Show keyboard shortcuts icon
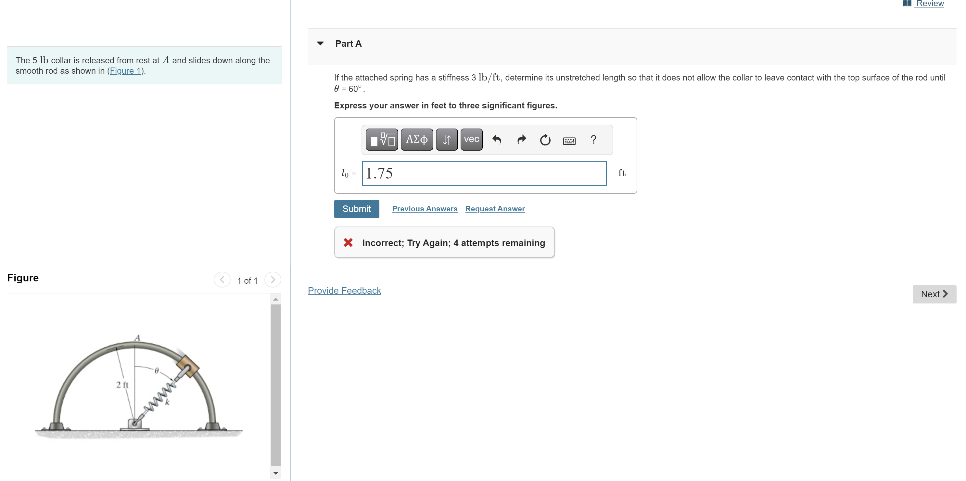Screen dimensions: 966x481 (569, 141)
